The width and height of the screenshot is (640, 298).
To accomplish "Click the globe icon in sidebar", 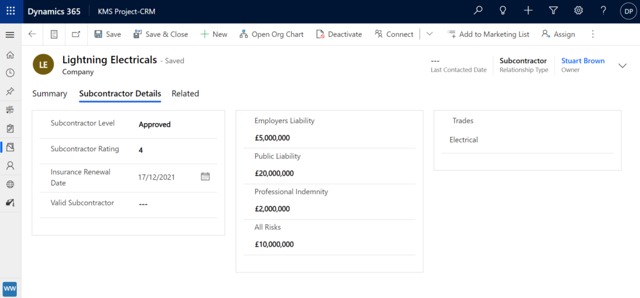I will click(10, 184).
